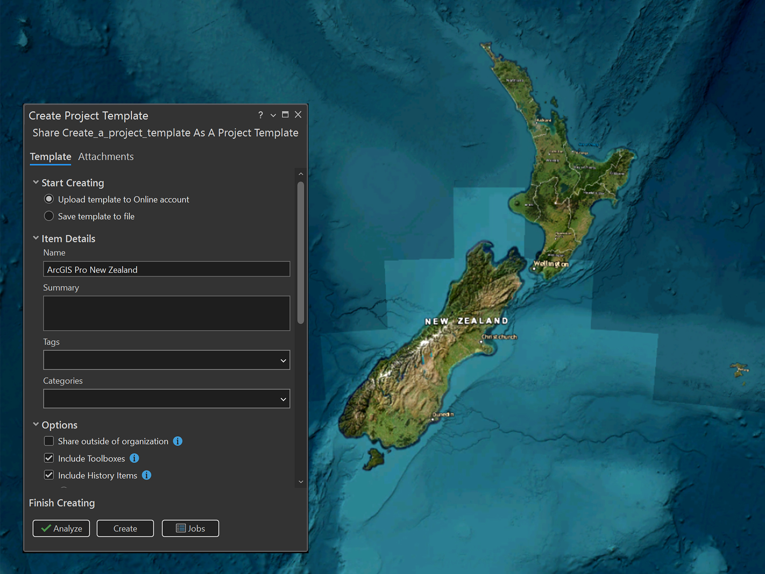Collapse the Start Creating section
The image size is (765, 574).
[35, 182]
